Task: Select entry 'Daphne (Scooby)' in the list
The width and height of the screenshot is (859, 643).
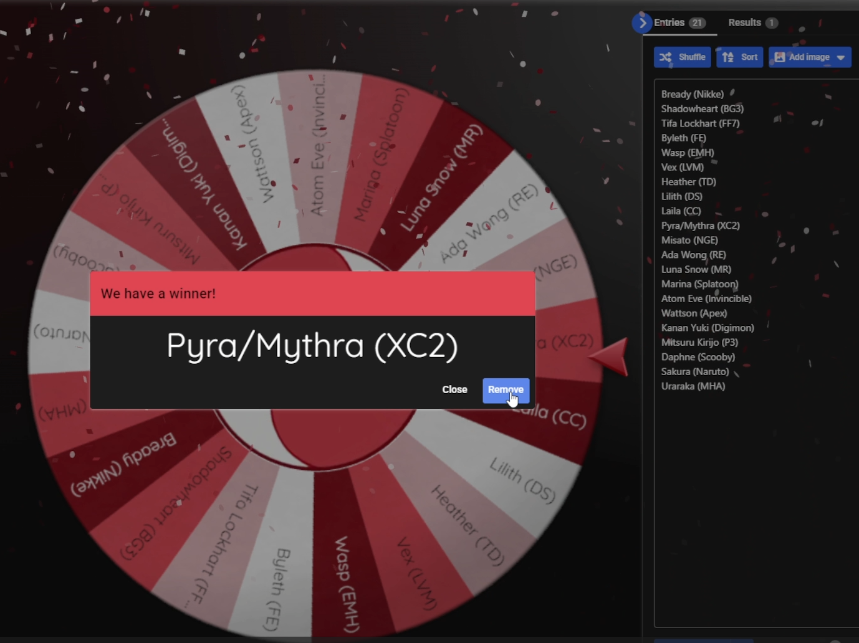Action: (698, 357)
